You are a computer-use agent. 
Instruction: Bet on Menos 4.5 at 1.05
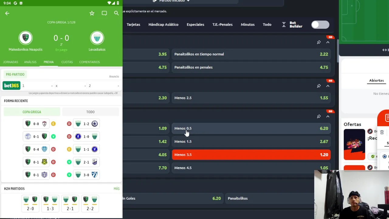coord(251,168)
